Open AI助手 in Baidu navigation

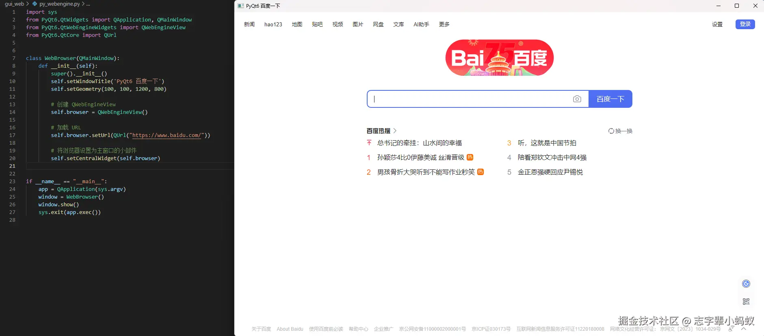[421, 24]
